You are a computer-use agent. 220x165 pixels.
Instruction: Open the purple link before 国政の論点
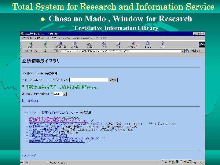(x=45, y=118)
